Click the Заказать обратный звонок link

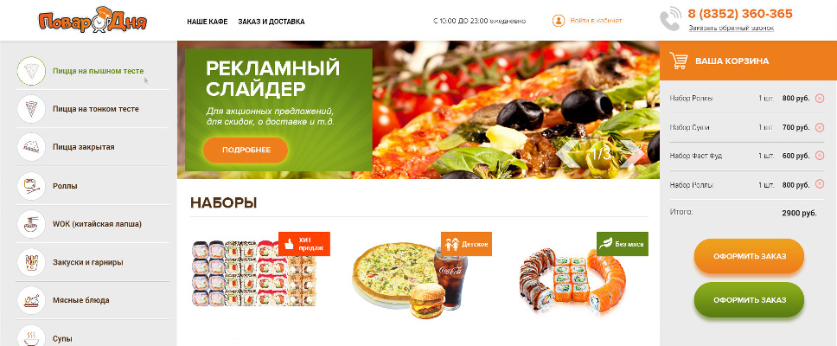pyautogui.click(x=731, y=29)
